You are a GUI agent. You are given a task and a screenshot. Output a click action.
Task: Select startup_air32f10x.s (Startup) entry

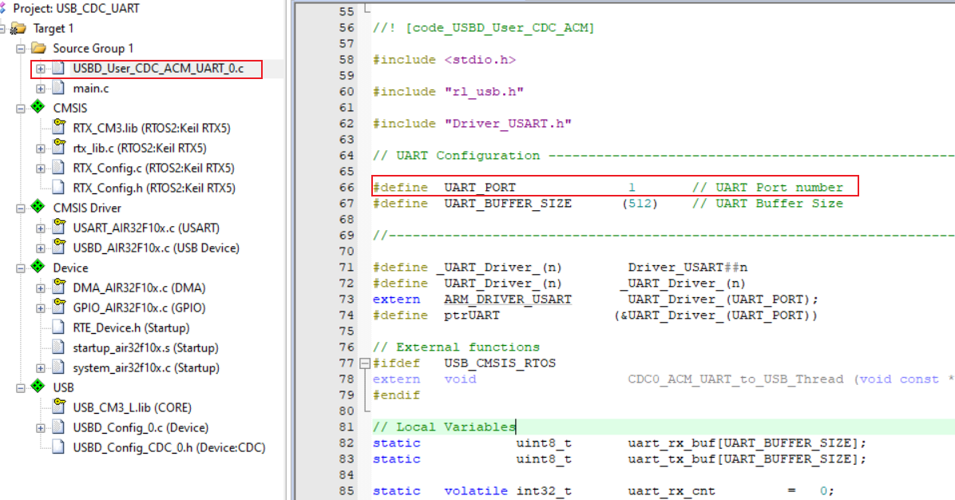click(145, 347)
